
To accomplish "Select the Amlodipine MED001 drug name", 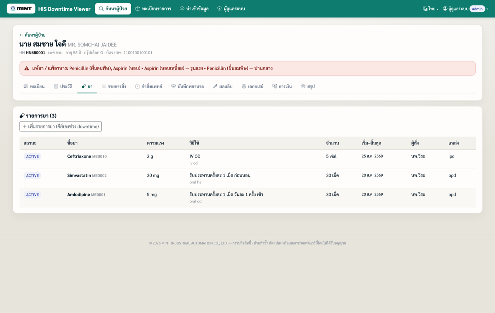I will [x=86, y=194].
